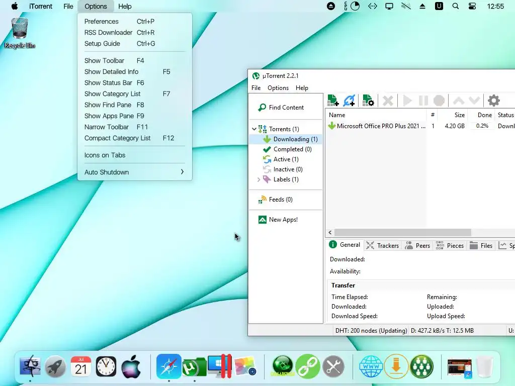Open Preferences via the gear icon
The height and width of the screenshot is (386, 515).
pyautogui.click(x=494, y=101)
